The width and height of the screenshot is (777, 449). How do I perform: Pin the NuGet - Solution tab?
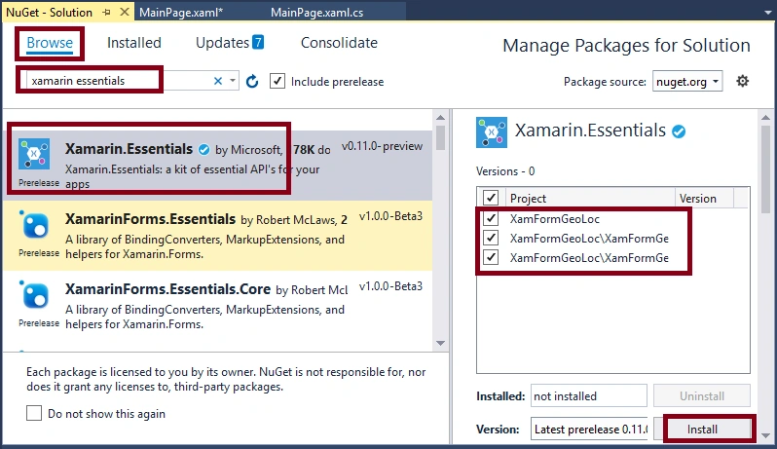106,13
